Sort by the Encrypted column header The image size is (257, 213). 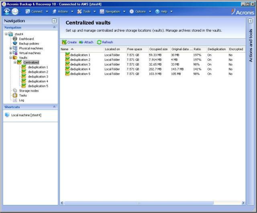237,49
